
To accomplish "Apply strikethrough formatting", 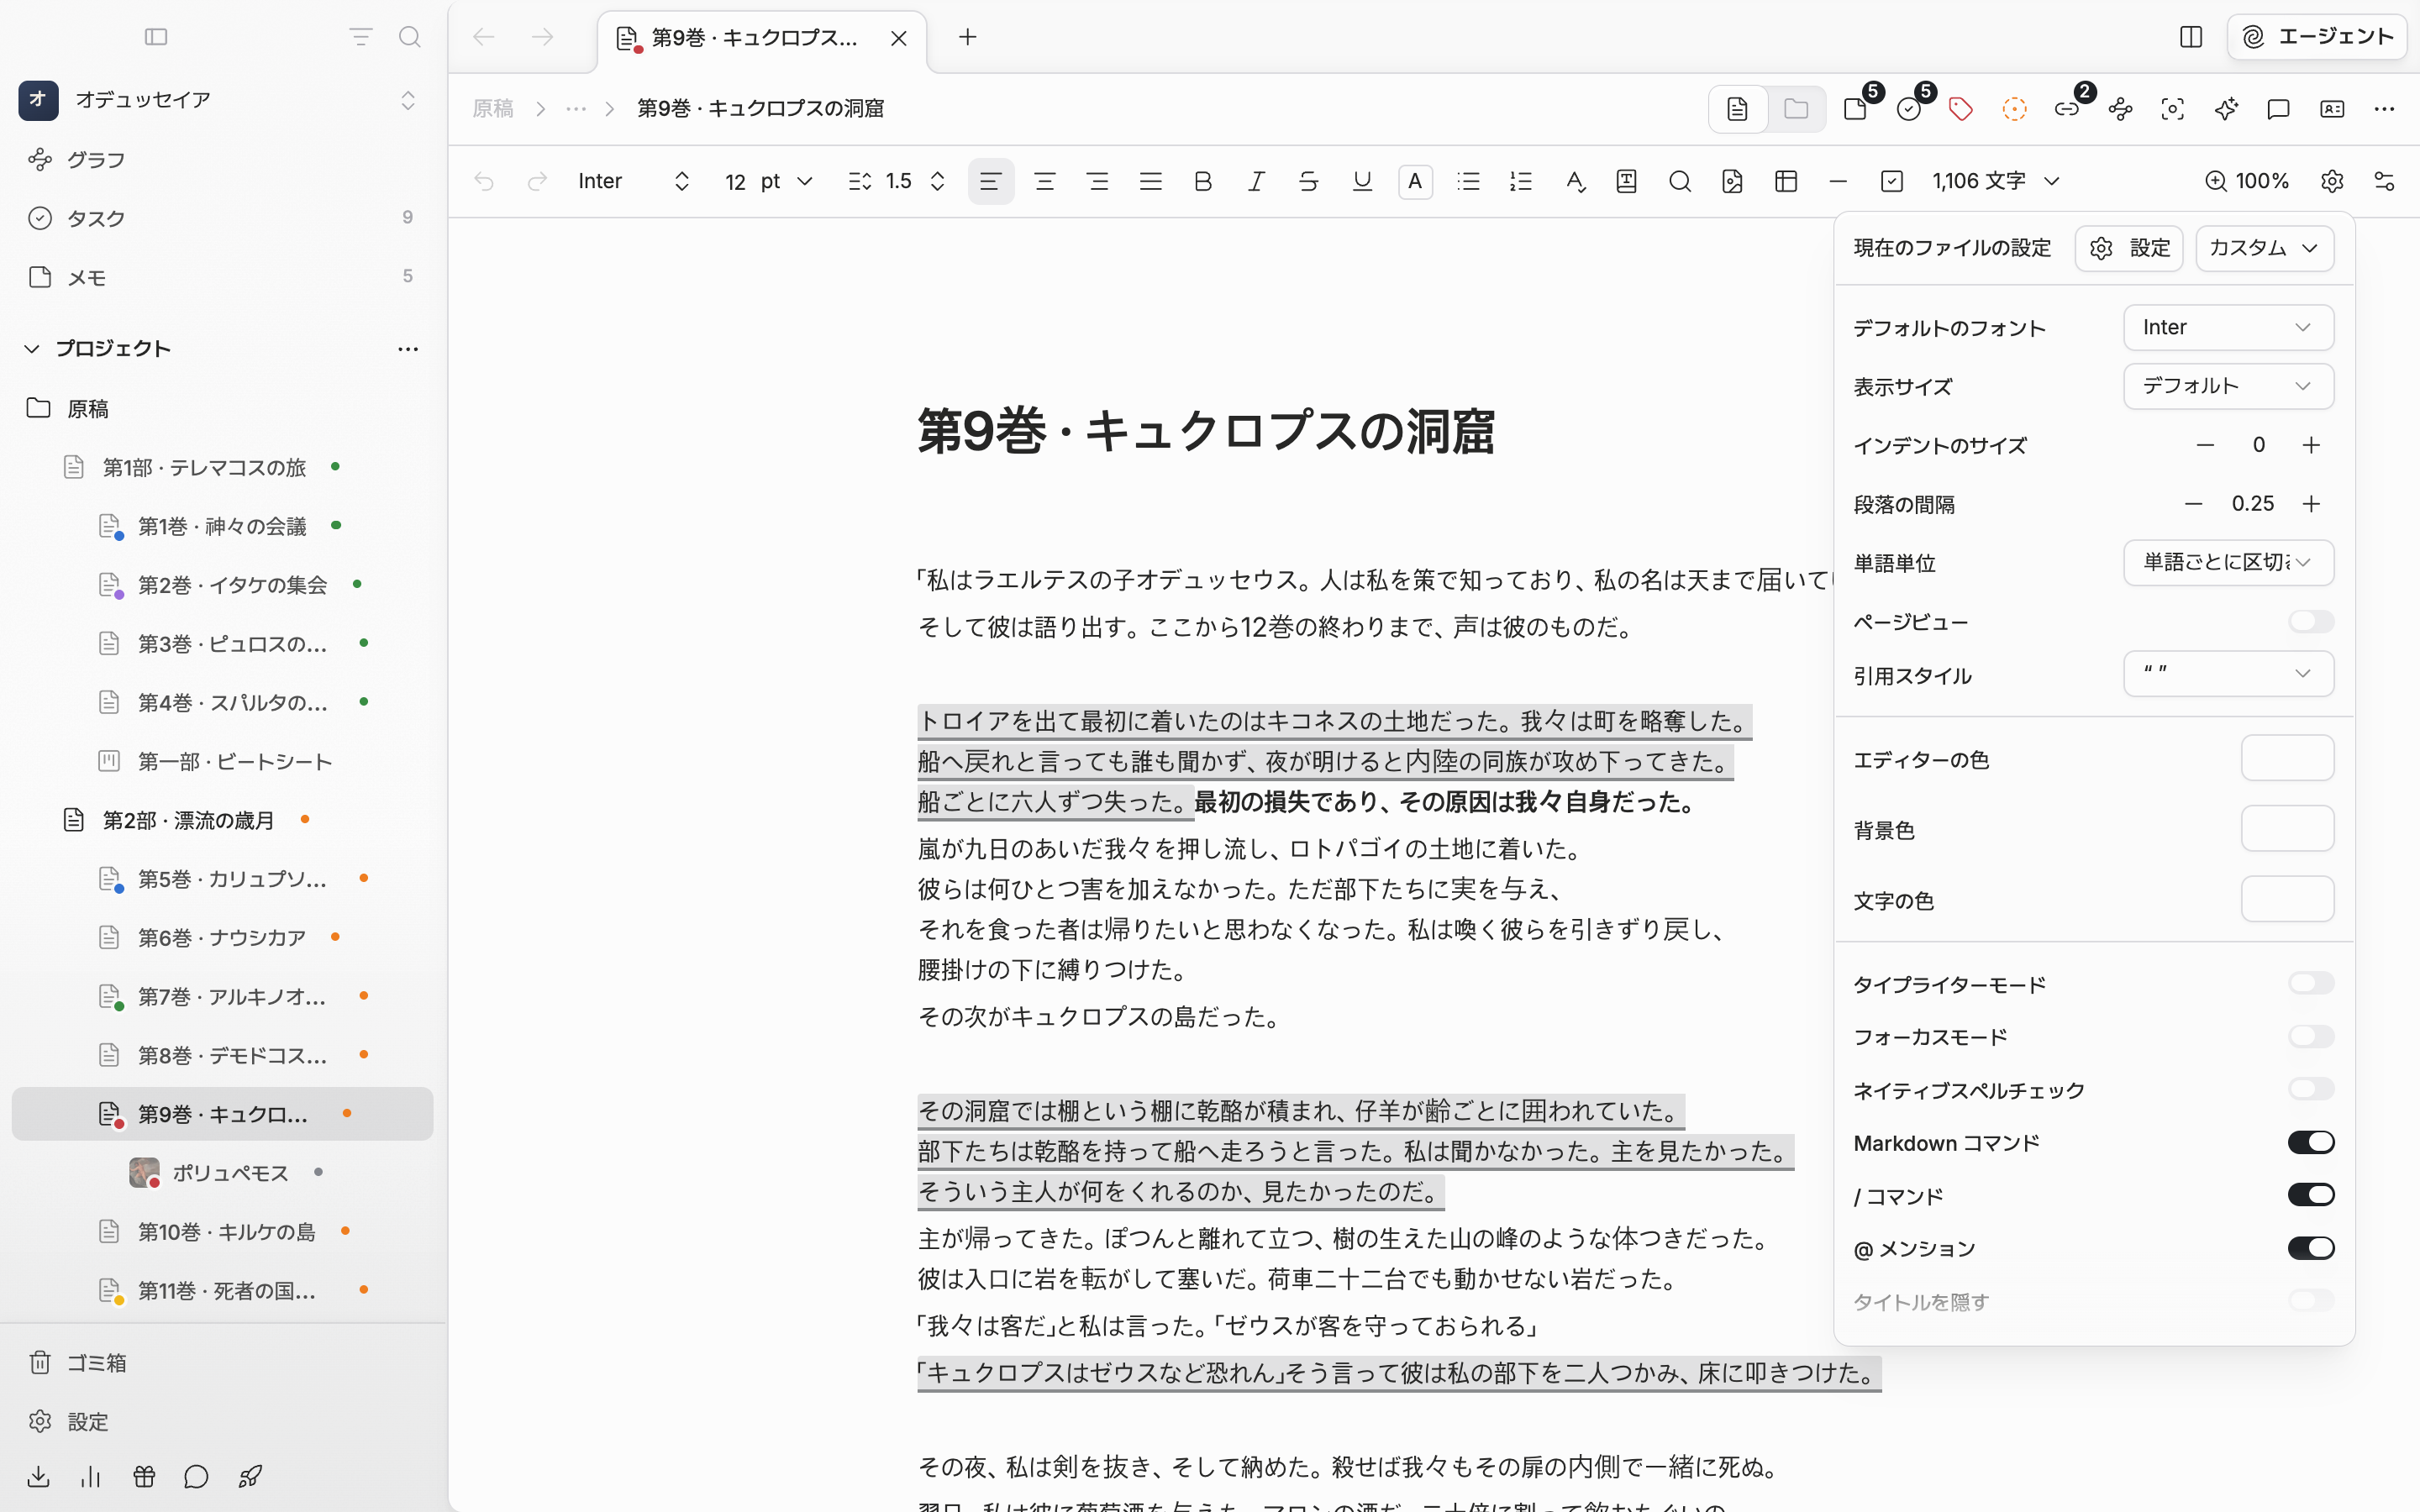I will 1308,181.
